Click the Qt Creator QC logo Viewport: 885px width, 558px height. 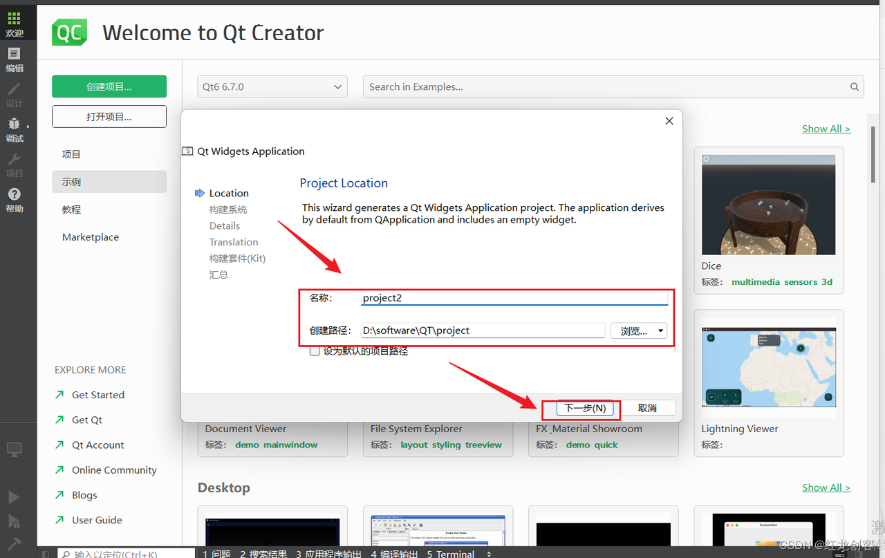tap(69, 32)
